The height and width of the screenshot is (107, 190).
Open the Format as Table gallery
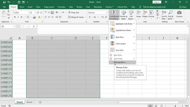(123, 15)
